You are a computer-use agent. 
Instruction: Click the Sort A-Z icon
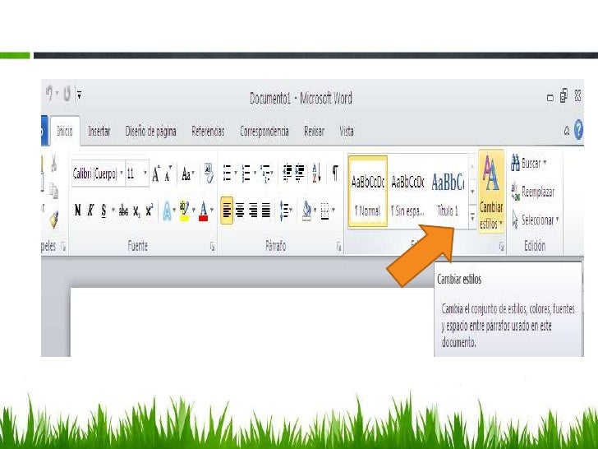tap(316, 173)
